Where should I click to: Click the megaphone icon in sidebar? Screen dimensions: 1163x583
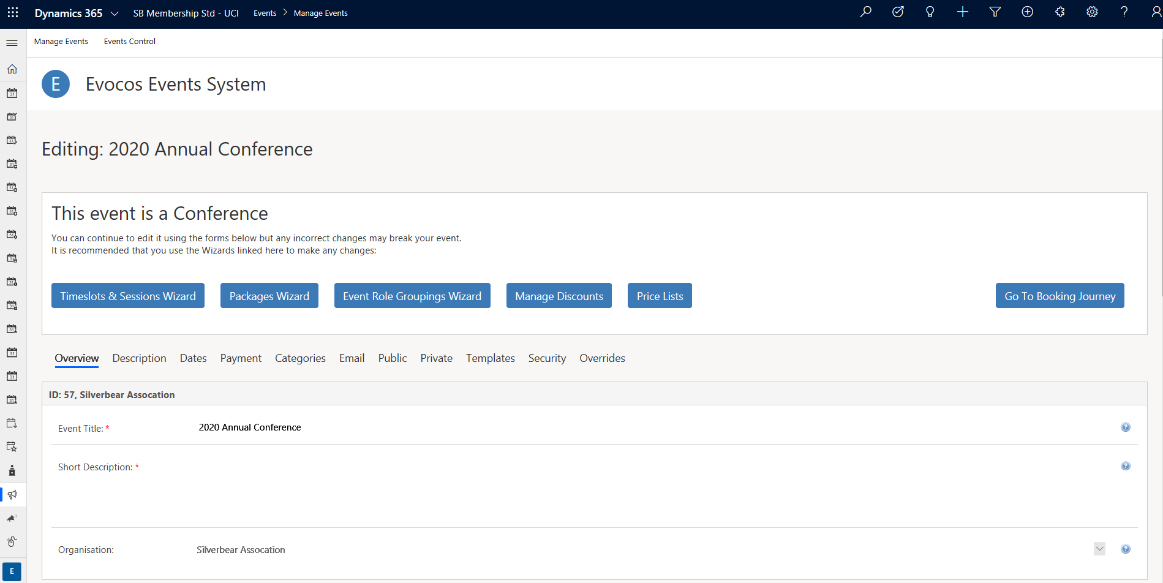(x=12, y=494)
